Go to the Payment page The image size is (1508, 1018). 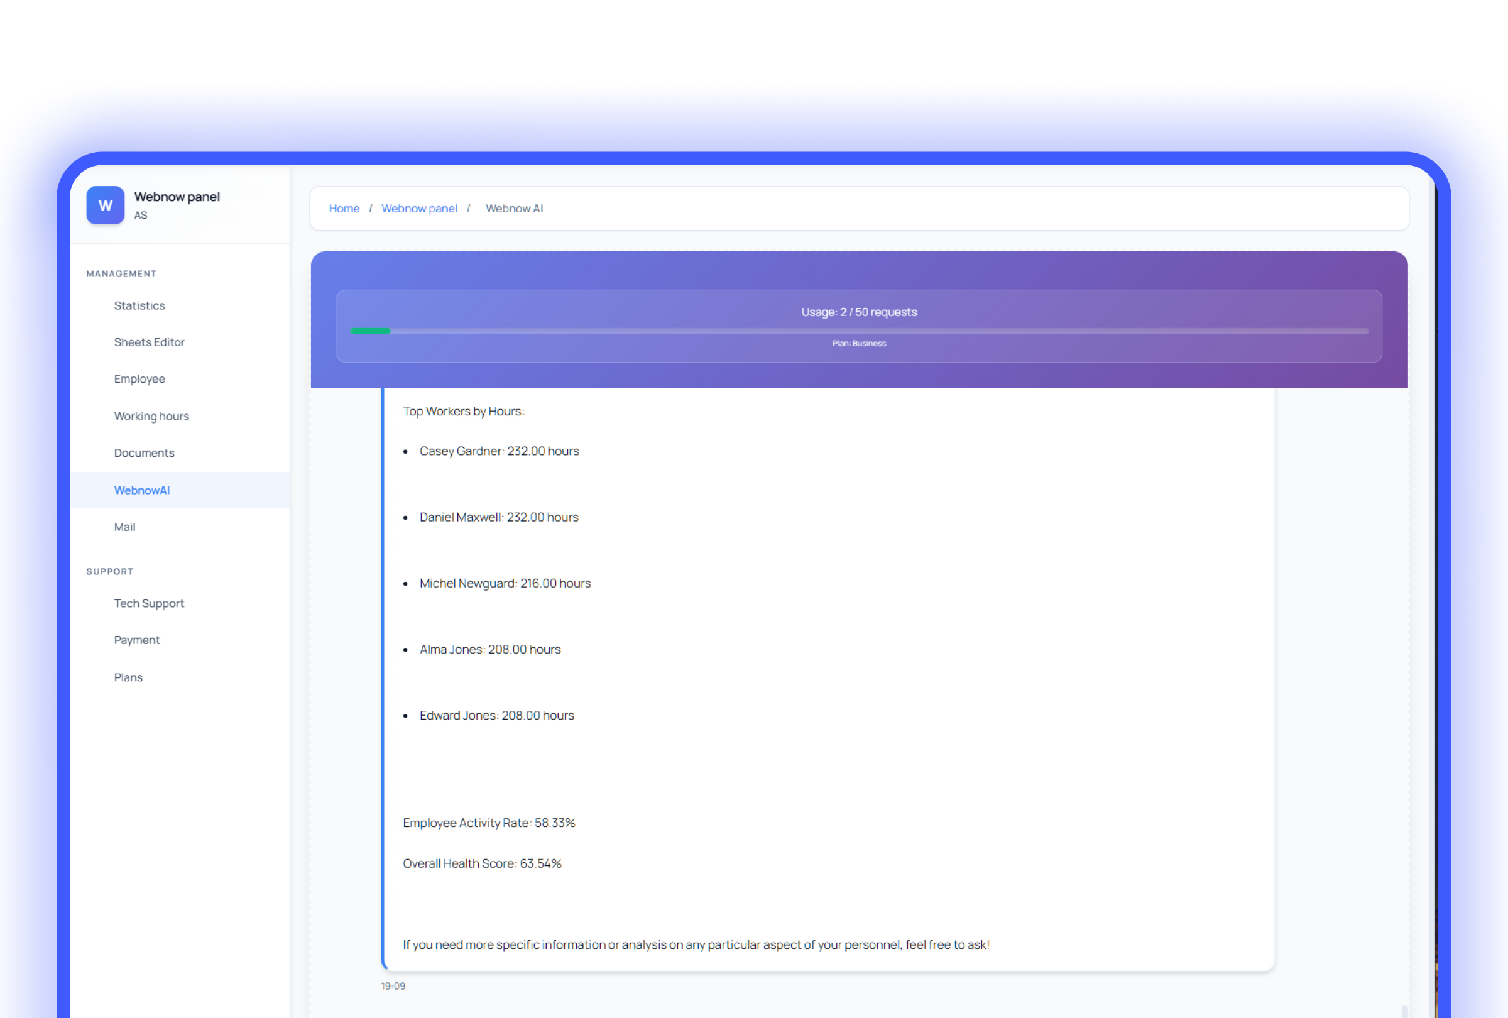click(137, 640)
